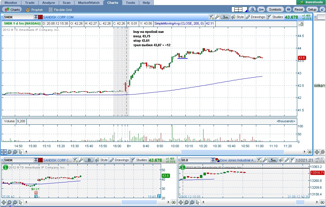Viewport: 326px width, 207px height.
Task: Open Studies menu in main chart
Action: tap(275, 17)
